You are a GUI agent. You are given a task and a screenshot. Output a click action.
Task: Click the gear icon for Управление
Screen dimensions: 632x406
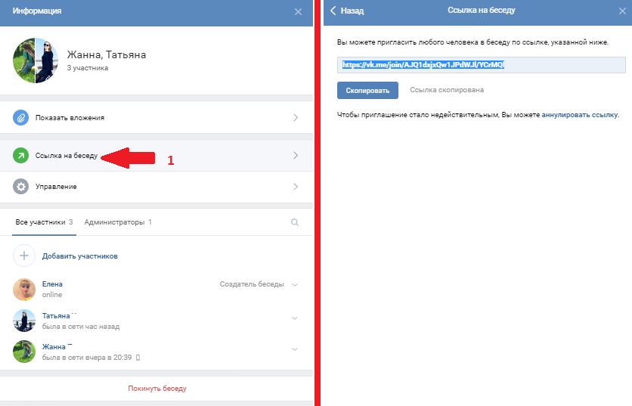(22, 187)
